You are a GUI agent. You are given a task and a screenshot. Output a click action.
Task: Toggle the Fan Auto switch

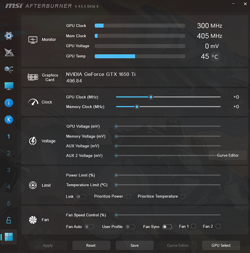89,227
